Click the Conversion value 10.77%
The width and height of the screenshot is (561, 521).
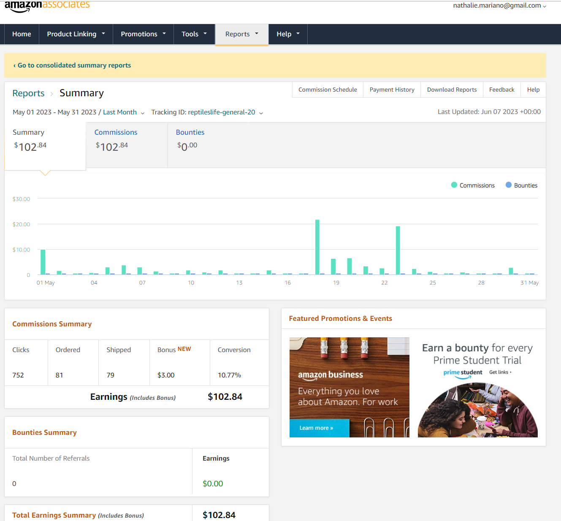pyautogui.click(x=229, y=375)
